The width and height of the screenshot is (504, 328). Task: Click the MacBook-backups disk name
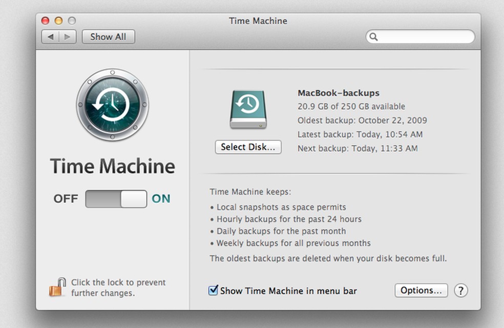[338, 93]
